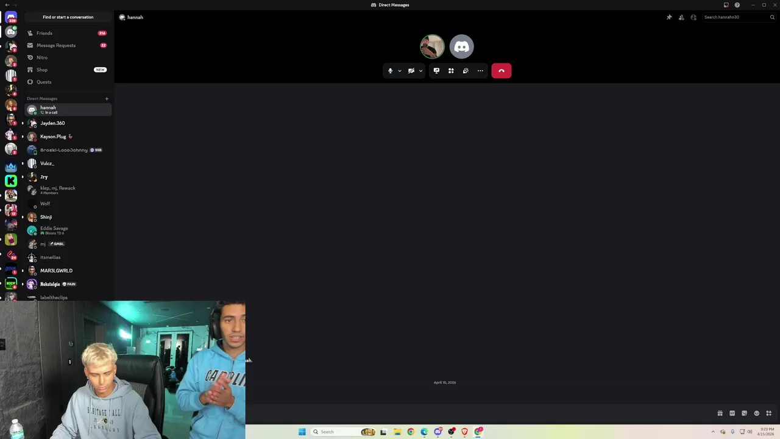780x439 pixels.
Task: Open the soundboard icon
Action: pos(466,71)
